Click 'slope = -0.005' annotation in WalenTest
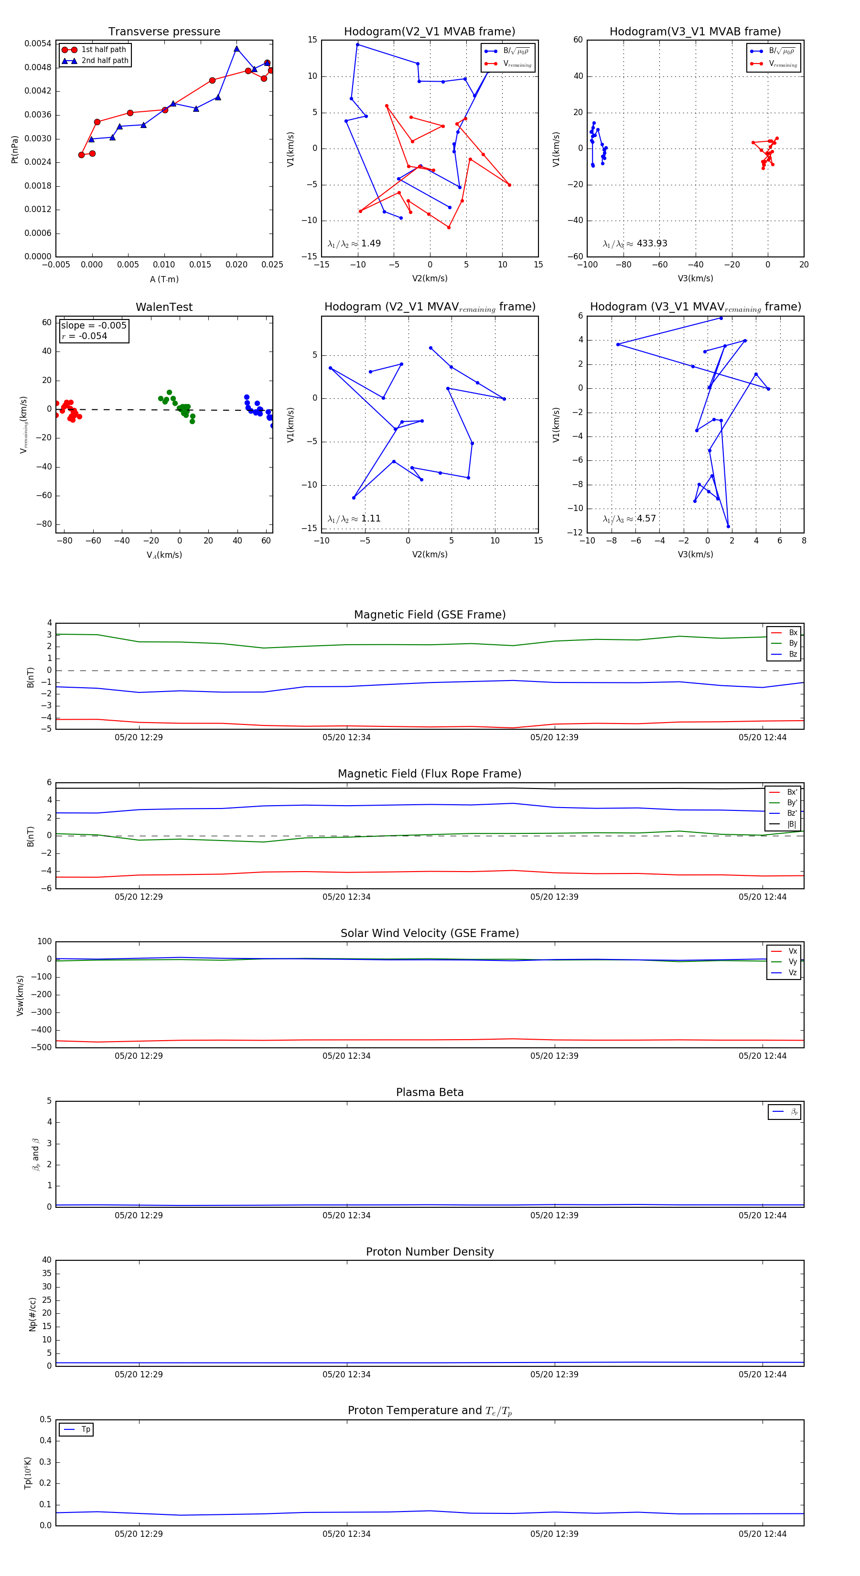This screenshot has height=1576, width=860. 94,326
